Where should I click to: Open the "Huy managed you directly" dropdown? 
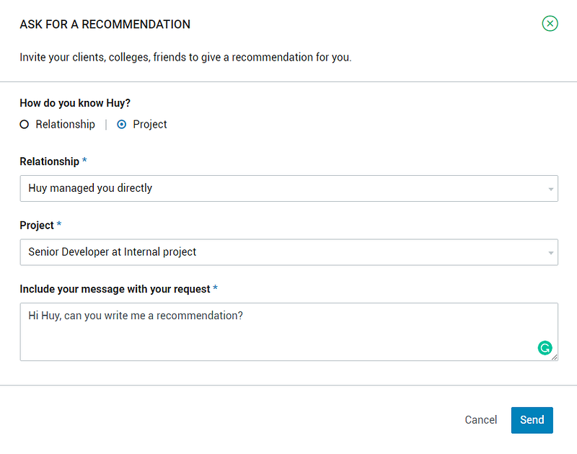[x=281, y=188]
